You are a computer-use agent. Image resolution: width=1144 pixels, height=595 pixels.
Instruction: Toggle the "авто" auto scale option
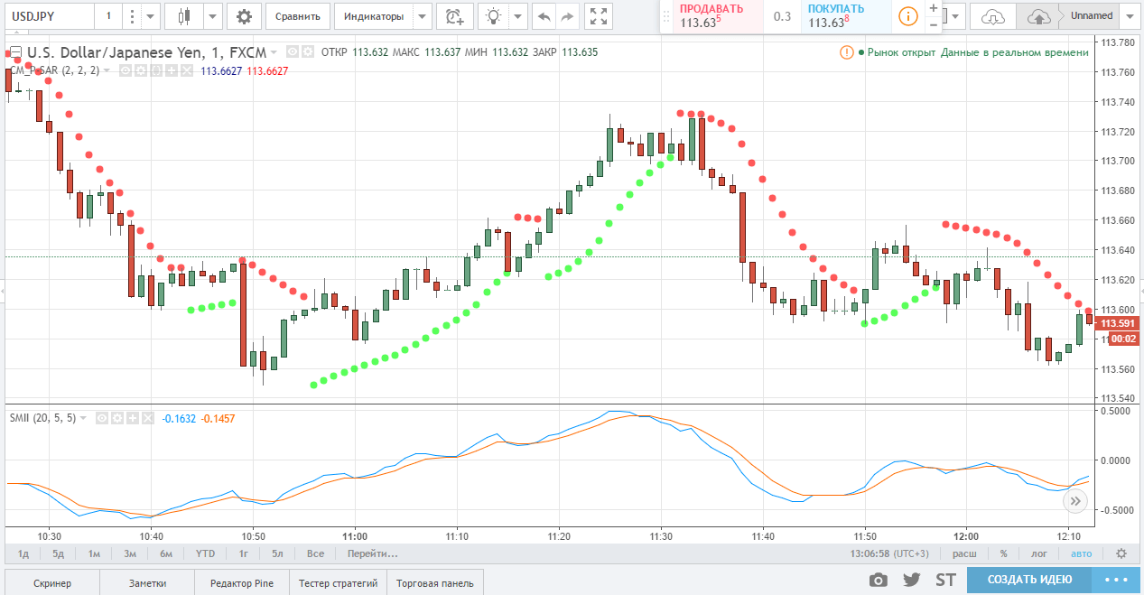coord(1081,553)
